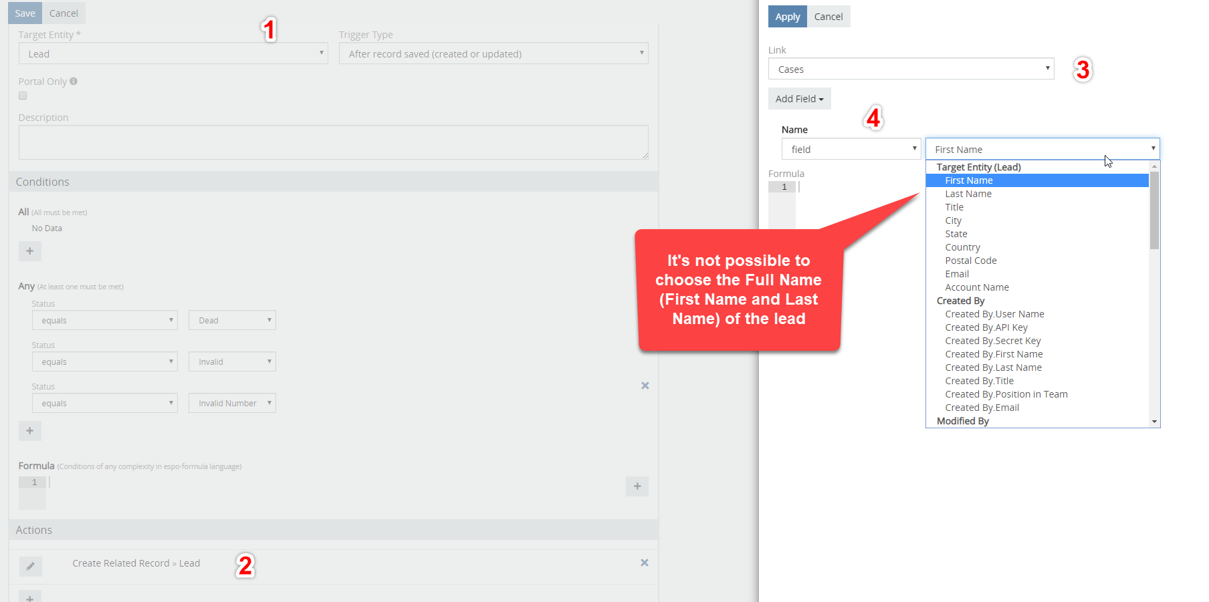Open the Link Cases dropdown
The height and width of the screenshot is (602, 1209).
point(911,69)
